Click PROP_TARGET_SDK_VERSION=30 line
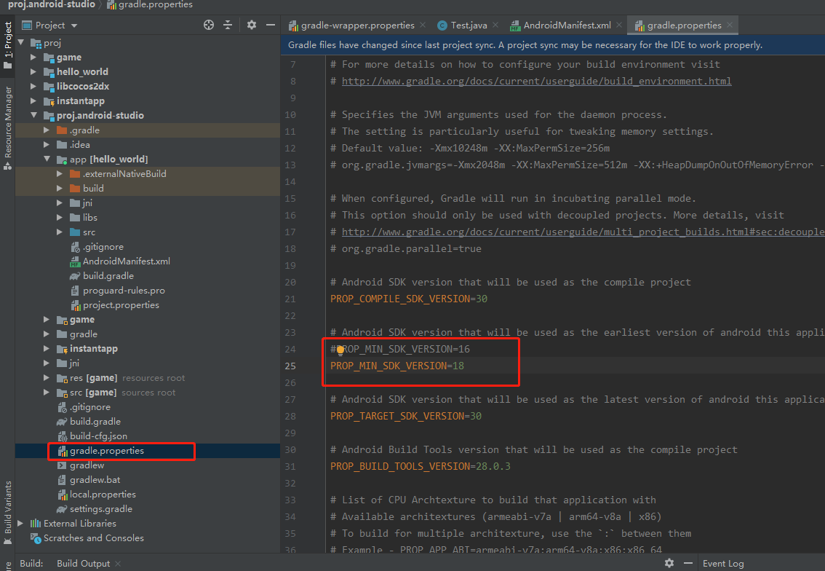This screenshot has height=571, width=825. click(x=406, y=416)
